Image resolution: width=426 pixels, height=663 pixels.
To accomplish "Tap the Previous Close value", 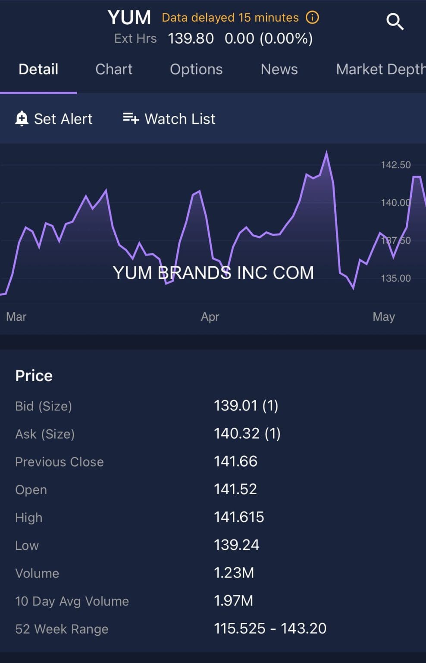I will [x=236, y=461].
